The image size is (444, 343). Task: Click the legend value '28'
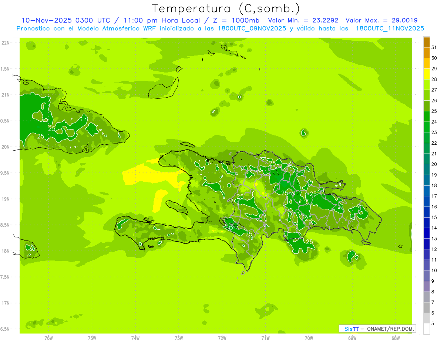point(434,79)
